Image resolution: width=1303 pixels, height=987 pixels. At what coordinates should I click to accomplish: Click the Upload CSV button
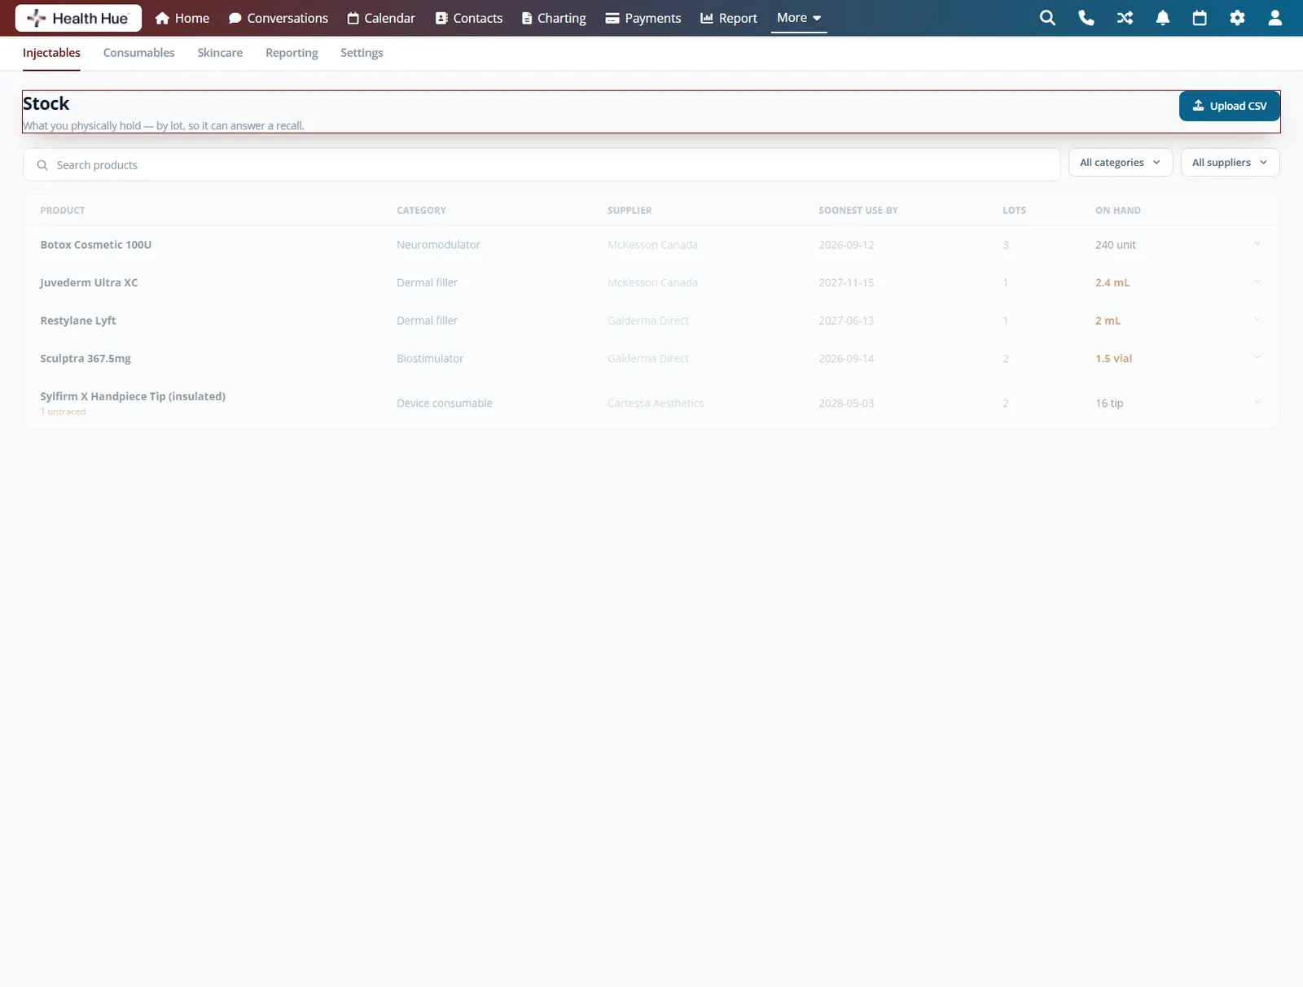pos(1230,106)
